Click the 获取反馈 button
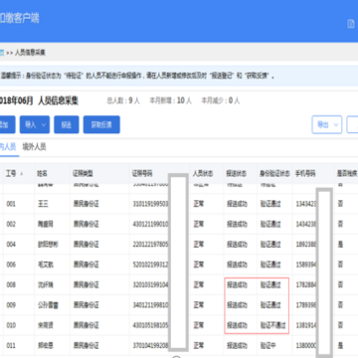The image size is (358, 358). [x=101, y=124]
